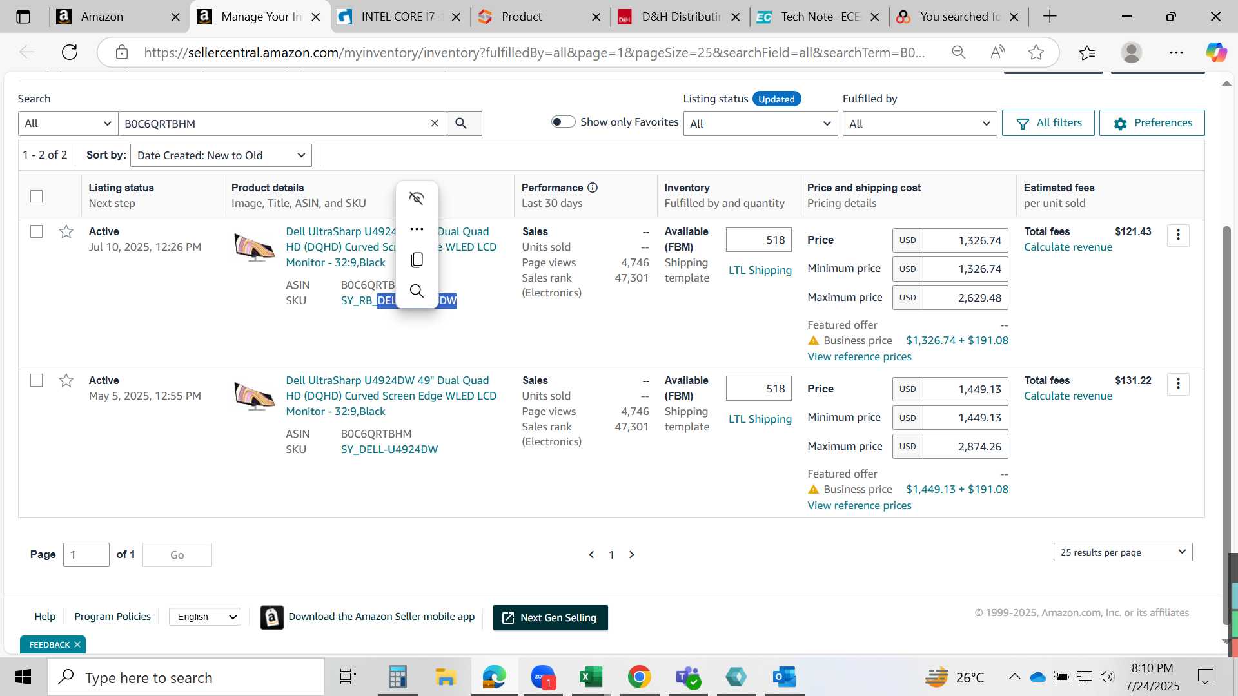This screenshot has height=696, width=1238.
Task: Click the Performance info icon
Action: tap(593, 188)
